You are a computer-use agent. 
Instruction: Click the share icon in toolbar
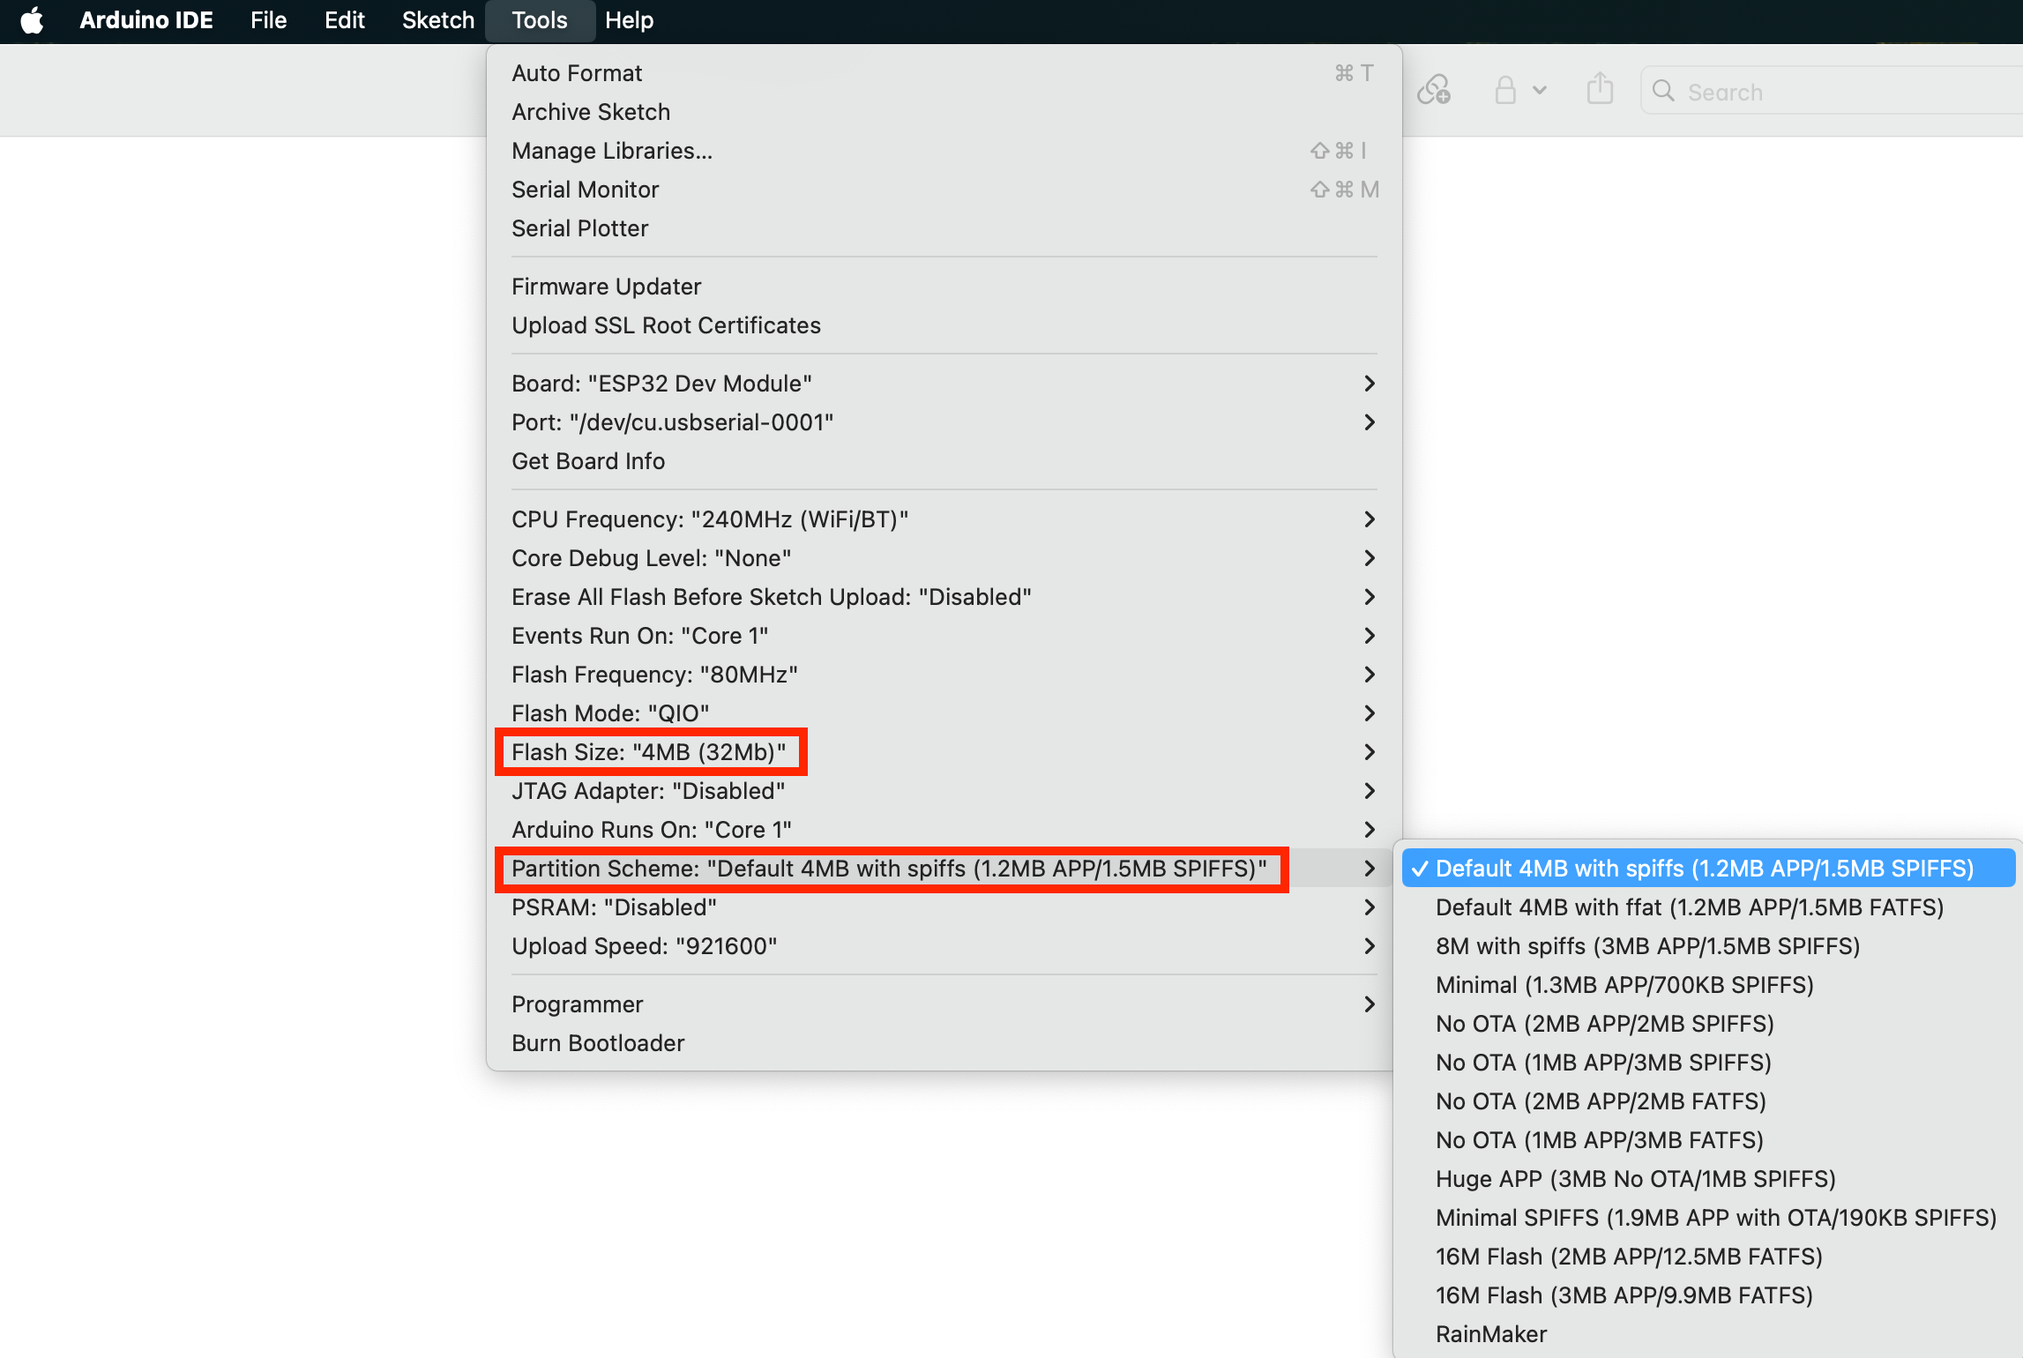[1600, 90]
